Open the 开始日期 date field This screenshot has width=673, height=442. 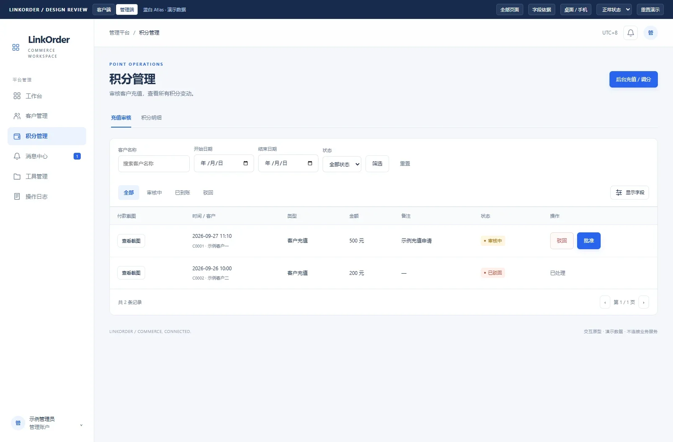coord(224,163)
